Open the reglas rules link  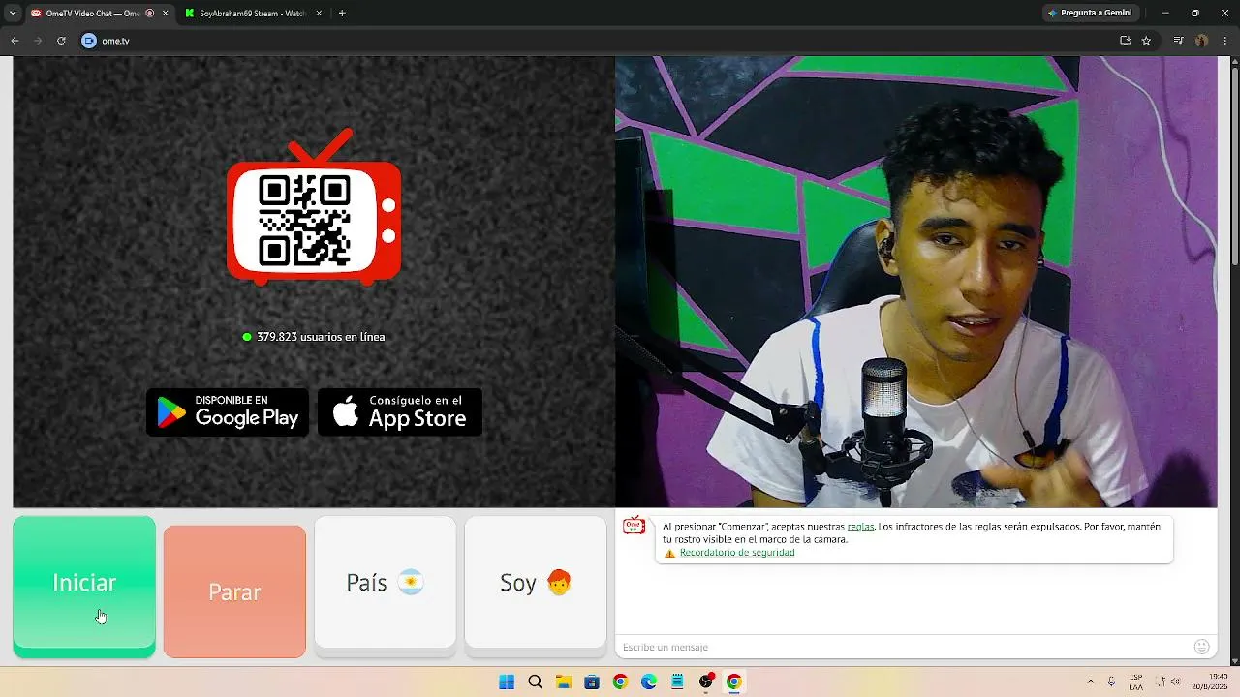(x=860, y=527)
